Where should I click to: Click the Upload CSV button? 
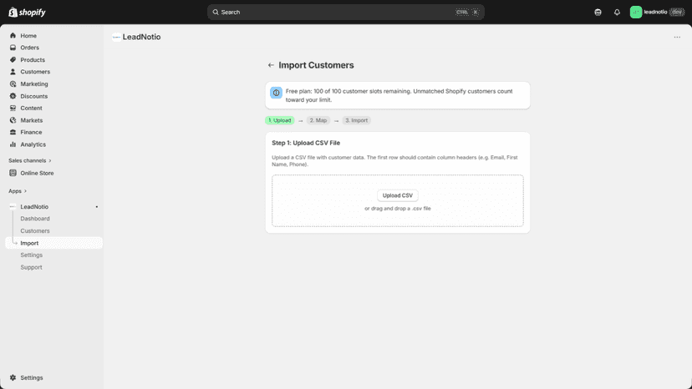coord(398,195)
